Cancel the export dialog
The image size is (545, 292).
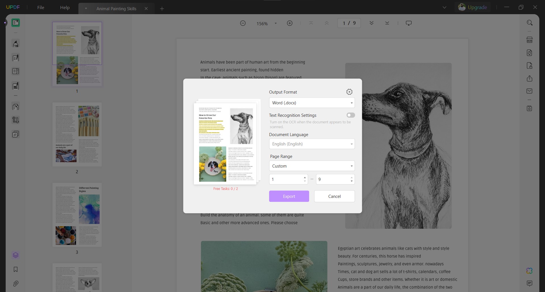tap(334, 196)
